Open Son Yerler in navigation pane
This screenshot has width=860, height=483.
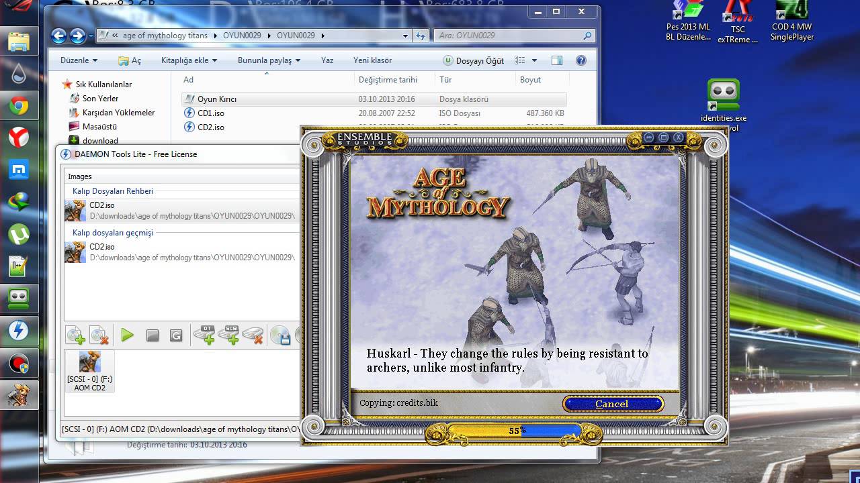point(100,99)
